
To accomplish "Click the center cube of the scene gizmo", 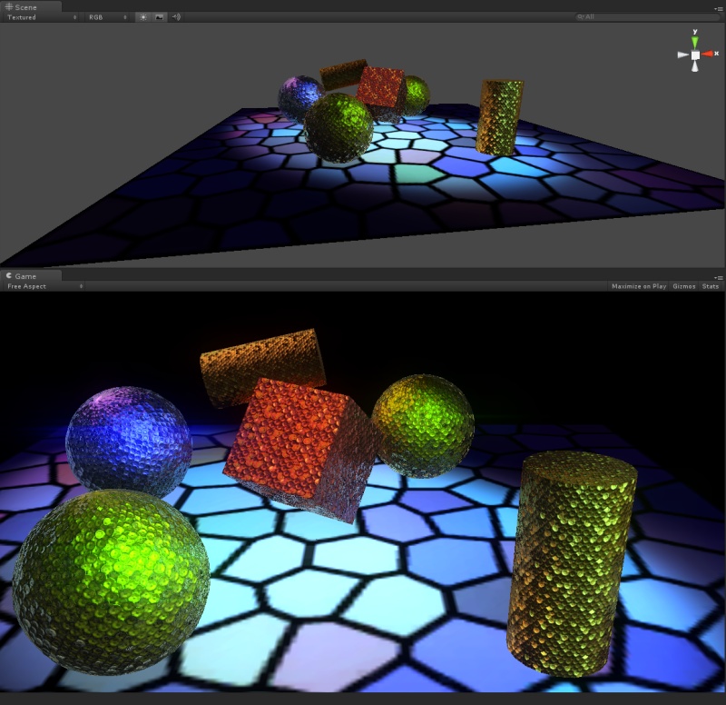I will click(693, 55).
